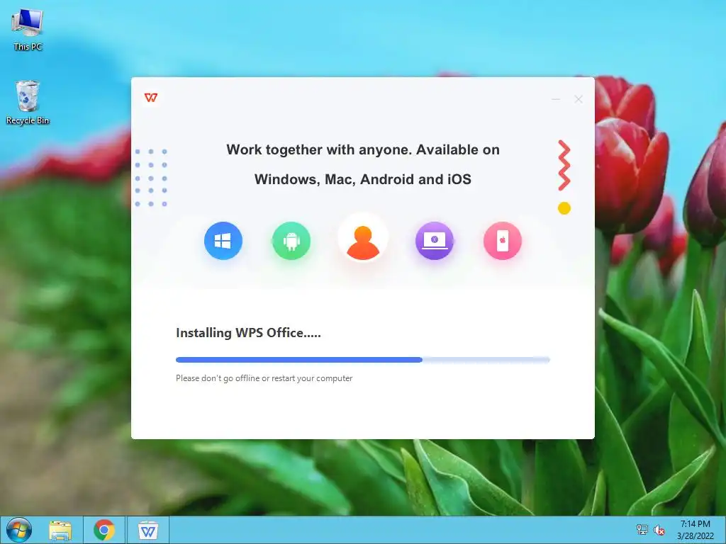The height and width of the screenshot is (544, 726).
Task: Click the installation progress bar
Action: (363, 359)
